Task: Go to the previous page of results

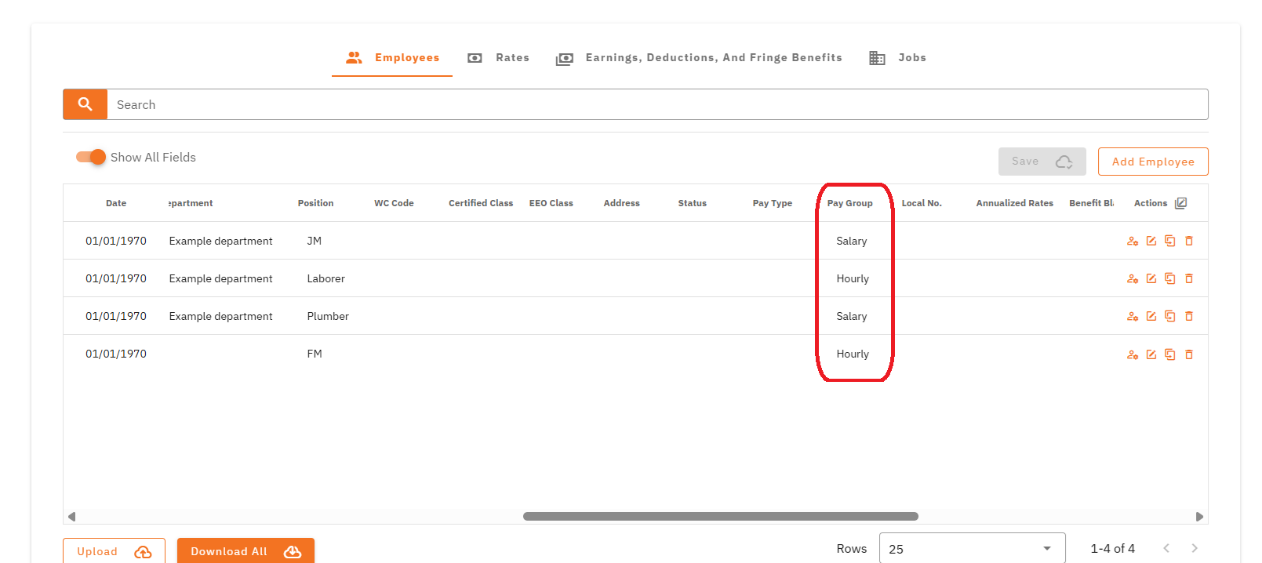Action: pos(1166,548)
